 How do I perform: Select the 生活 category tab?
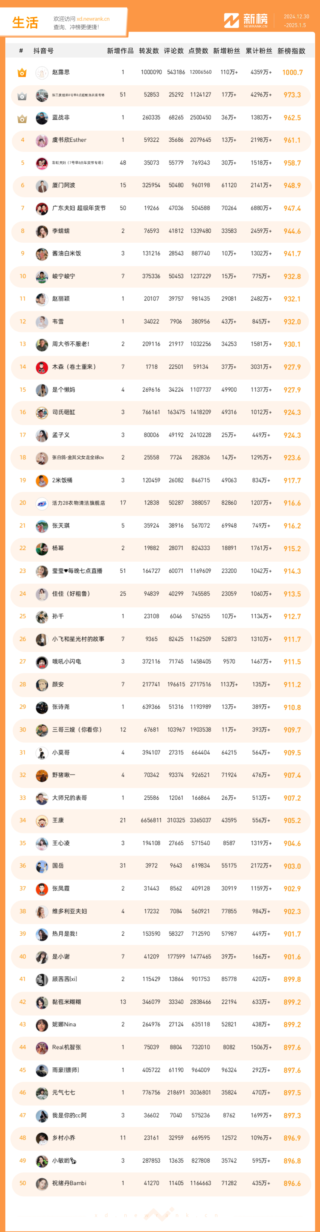(x=25, y=23)
